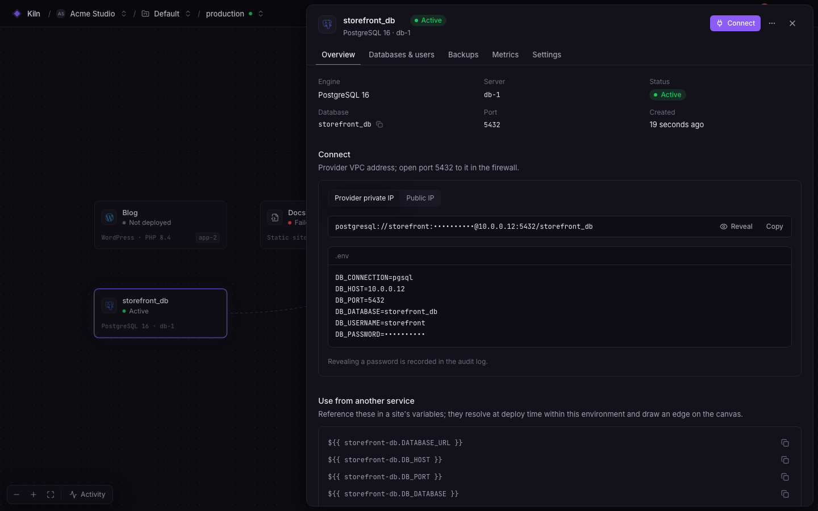
Task: Click the port value 5432
Action: coord(493,125)
